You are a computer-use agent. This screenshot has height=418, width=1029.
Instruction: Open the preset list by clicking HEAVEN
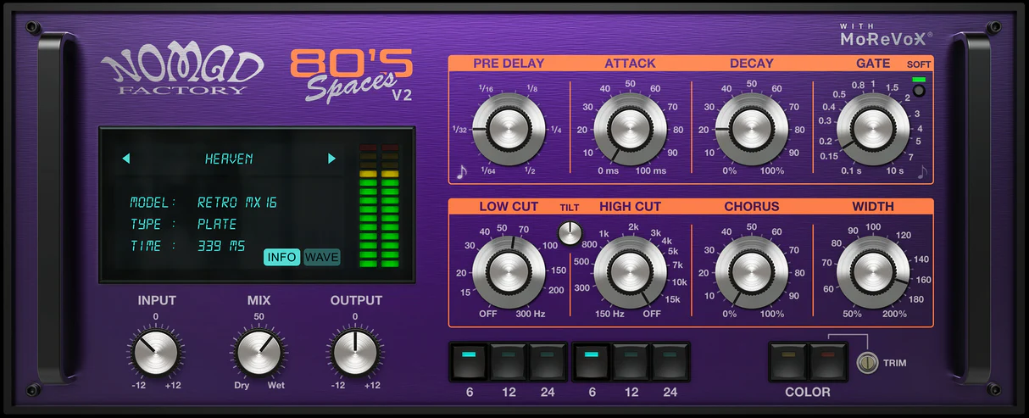(229, 159)
